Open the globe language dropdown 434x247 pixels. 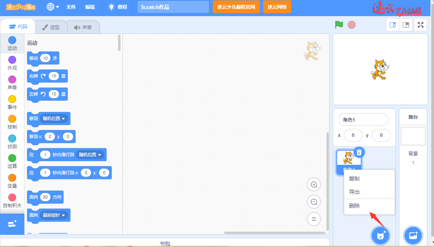coord(53,7)
